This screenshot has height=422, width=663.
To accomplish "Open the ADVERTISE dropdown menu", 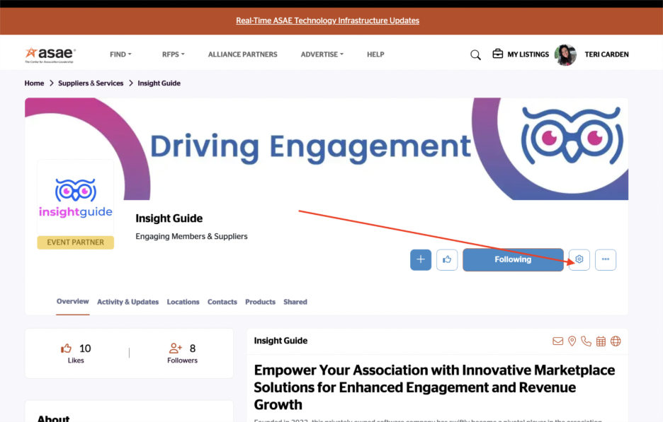I will click(x=322, y=54).
